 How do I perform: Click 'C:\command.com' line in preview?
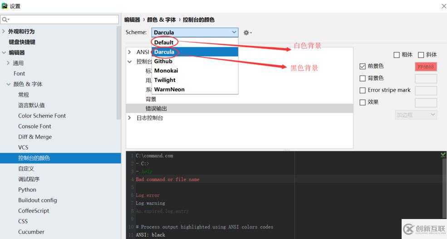[154, 156]
